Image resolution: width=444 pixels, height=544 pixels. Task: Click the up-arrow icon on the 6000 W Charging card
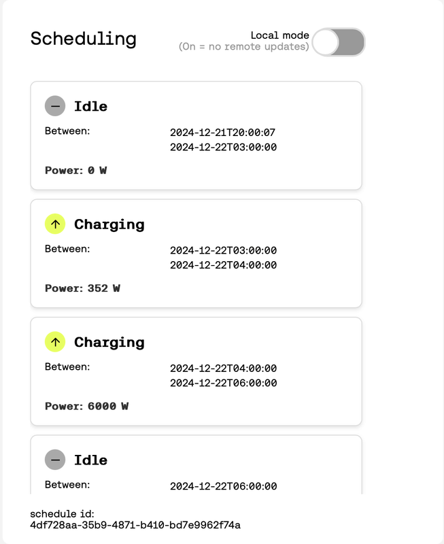[x=55, y=342]
